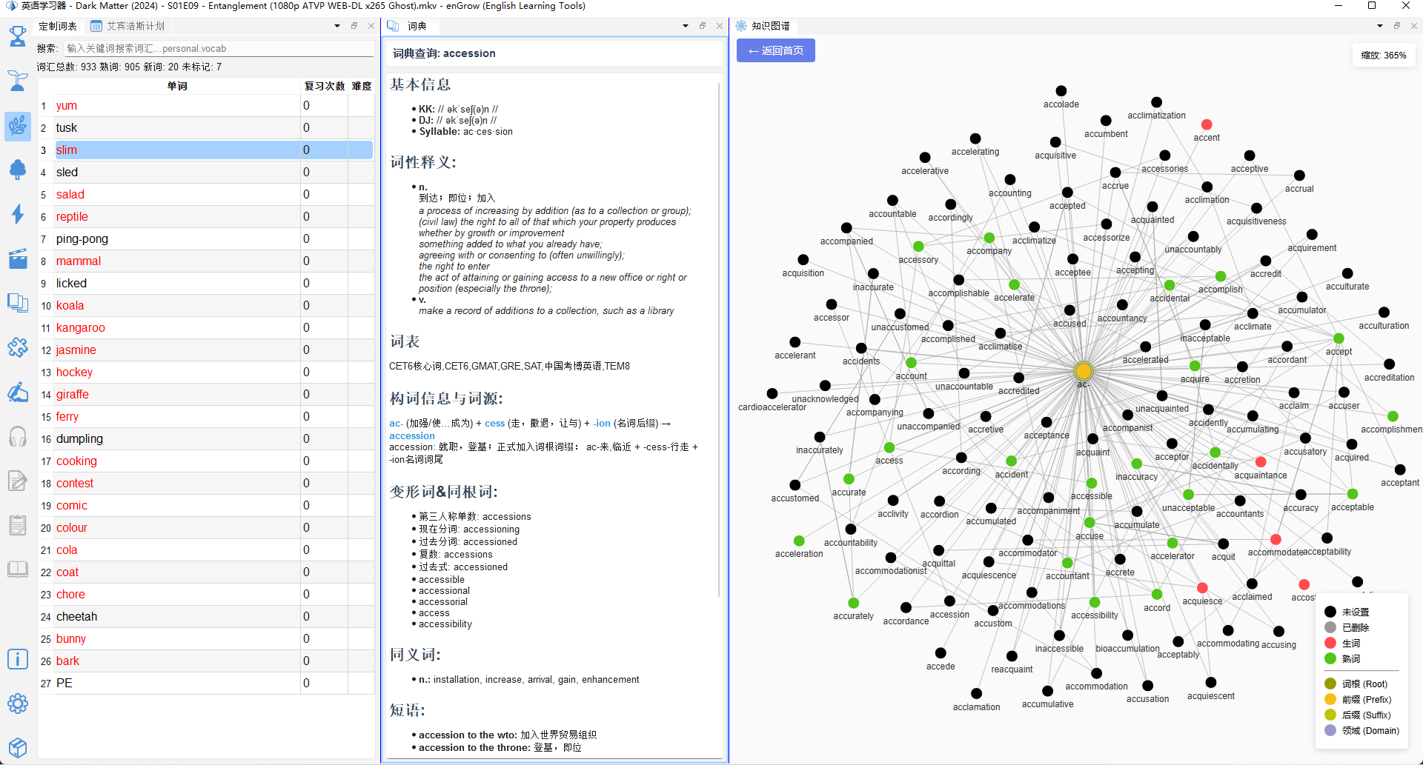Click the handwriting pen sidebar icon

(x=18, y=392)
